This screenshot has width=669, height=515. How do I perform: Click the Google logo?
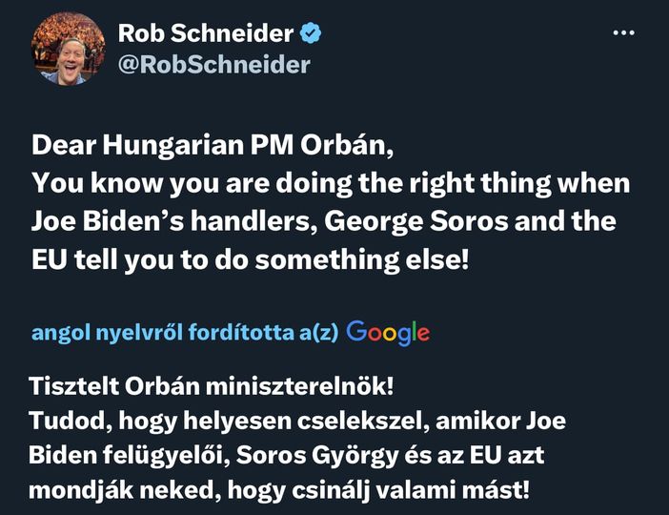coord(388,332)
